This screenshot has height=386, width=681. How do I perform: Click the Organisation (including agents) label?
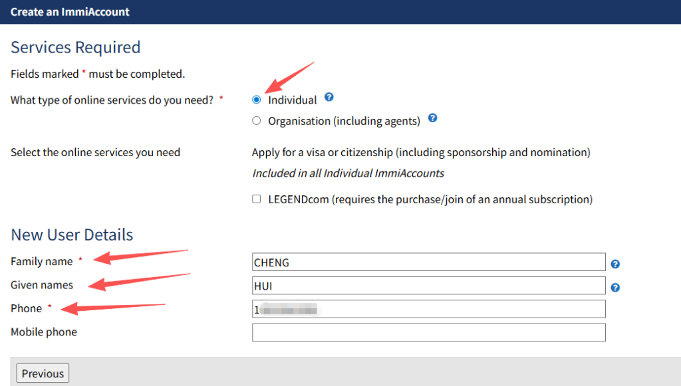click(x=344, y=121)
